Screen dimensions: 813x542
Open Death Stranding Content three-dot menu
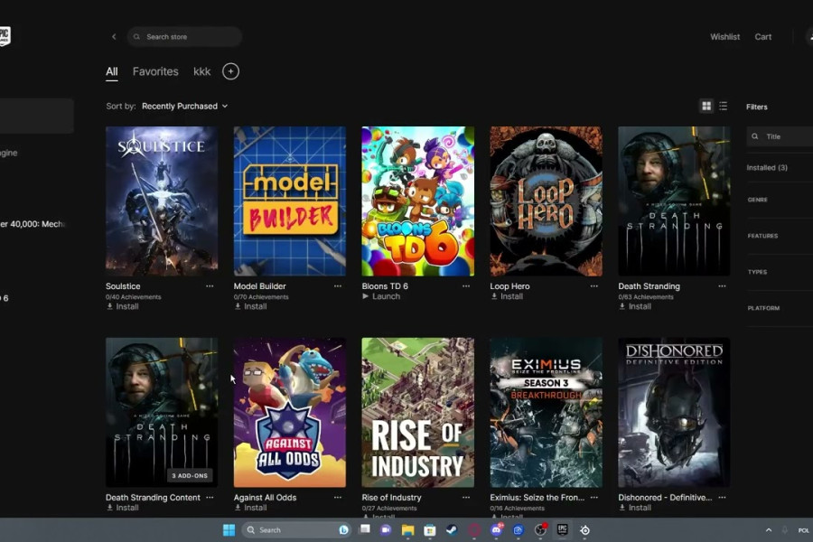click(x=210, y=498)
